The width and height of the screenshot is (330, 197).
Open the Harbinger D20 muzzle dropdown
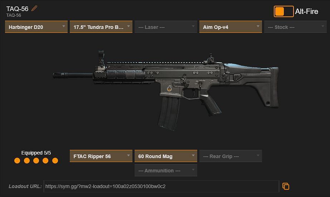click(x=36, y=27)
